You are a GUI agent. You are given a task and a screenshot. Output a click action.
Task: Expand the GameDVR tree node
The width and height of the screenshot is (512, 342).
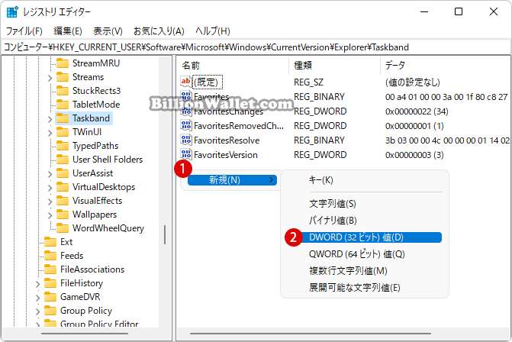pyautogui.click(x=37, y=298)
